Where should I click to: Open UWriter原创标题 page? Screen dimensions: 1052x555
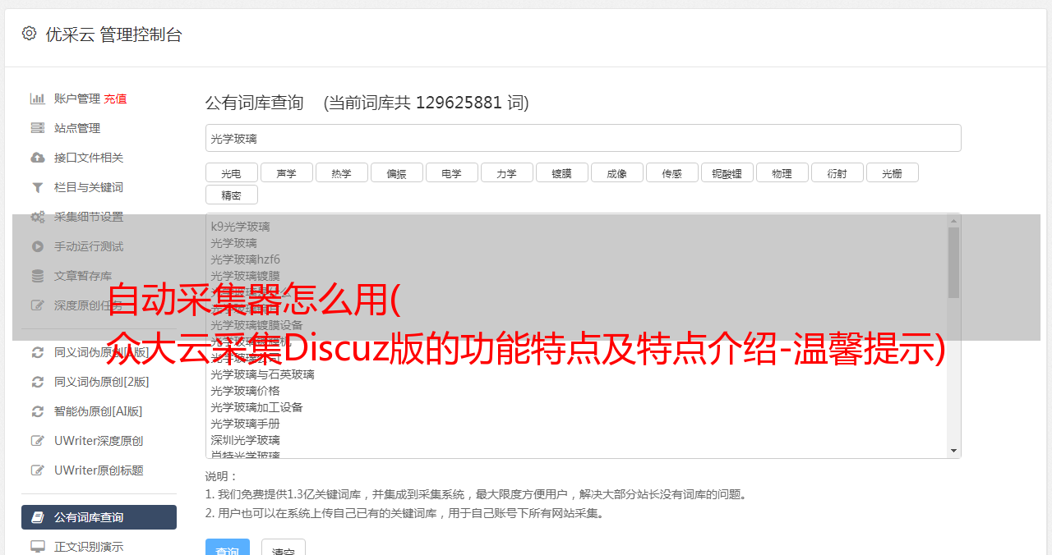99,470
